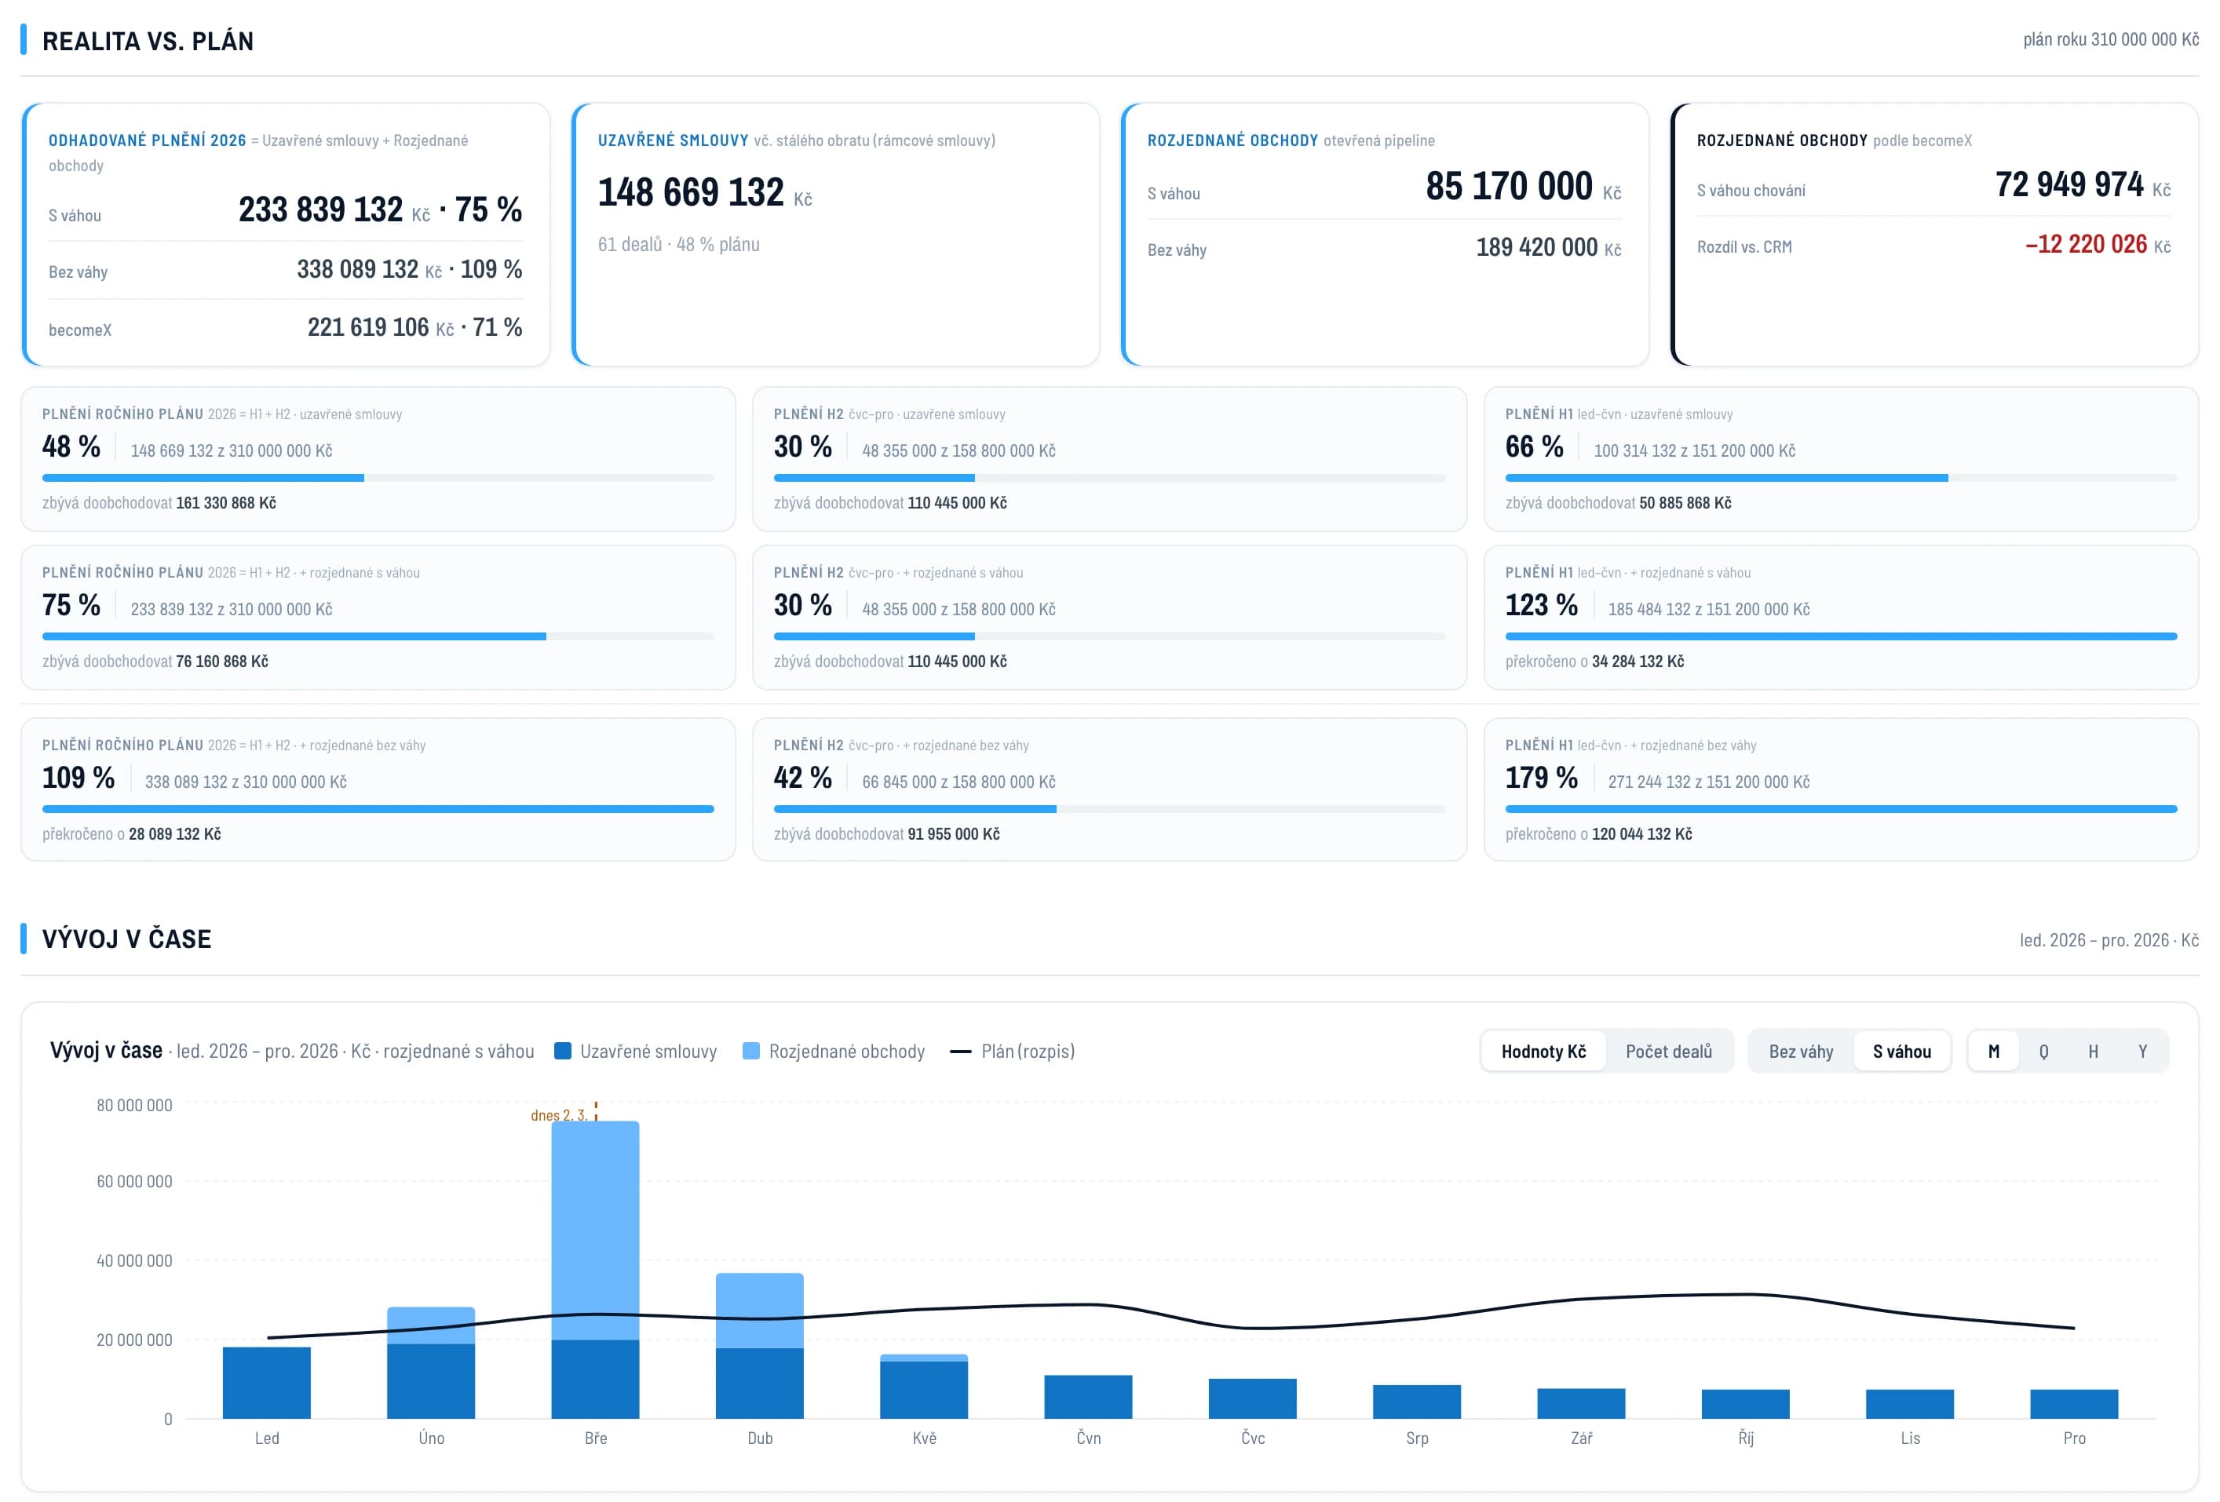This screenshot has width=2220, height=1502.
Task: Click the Úno bar in chart
Action: point(431,1362)
